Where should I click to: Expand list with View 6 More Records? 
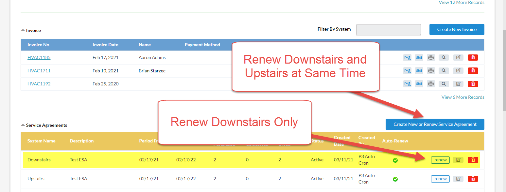click(462, 97)
